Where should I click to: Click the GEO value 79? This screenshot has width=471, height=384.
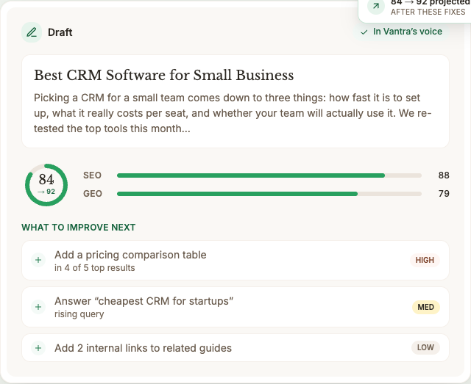pyautogui.click(x=444, y=194)
